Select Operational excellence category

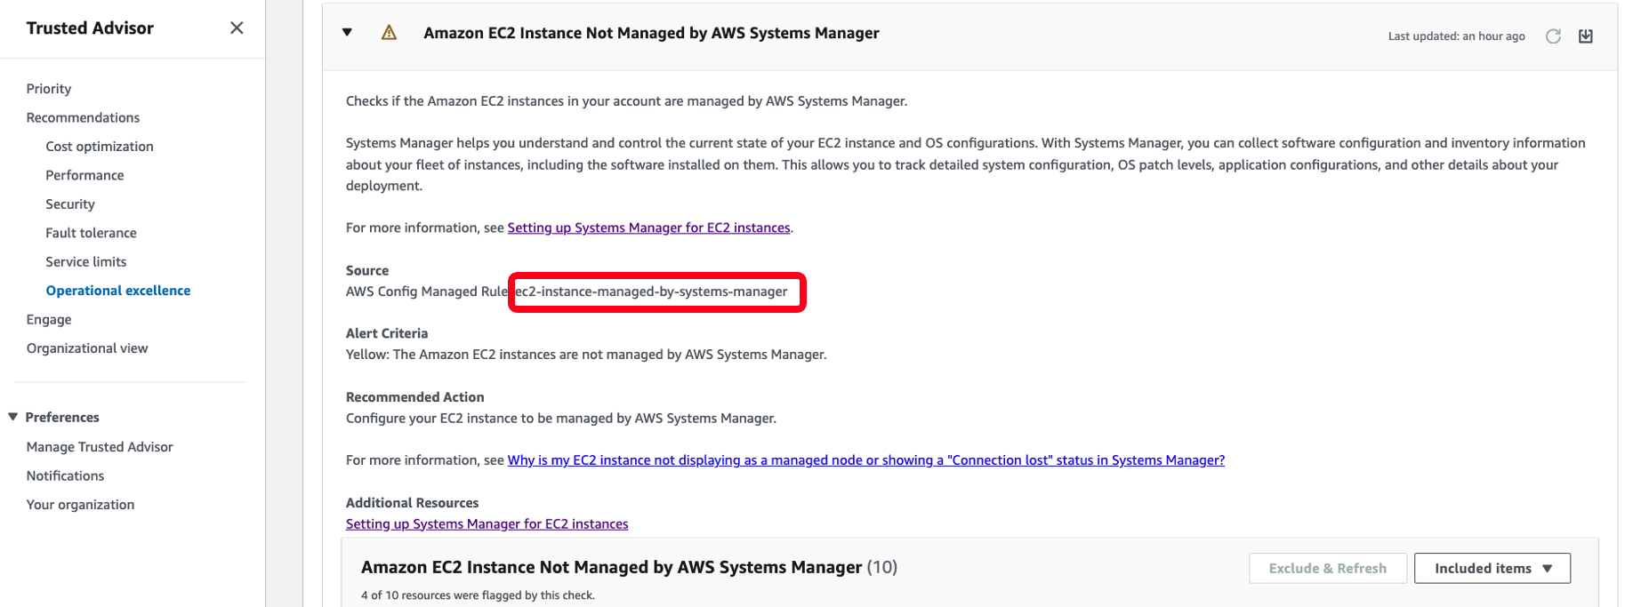[118, 291]
